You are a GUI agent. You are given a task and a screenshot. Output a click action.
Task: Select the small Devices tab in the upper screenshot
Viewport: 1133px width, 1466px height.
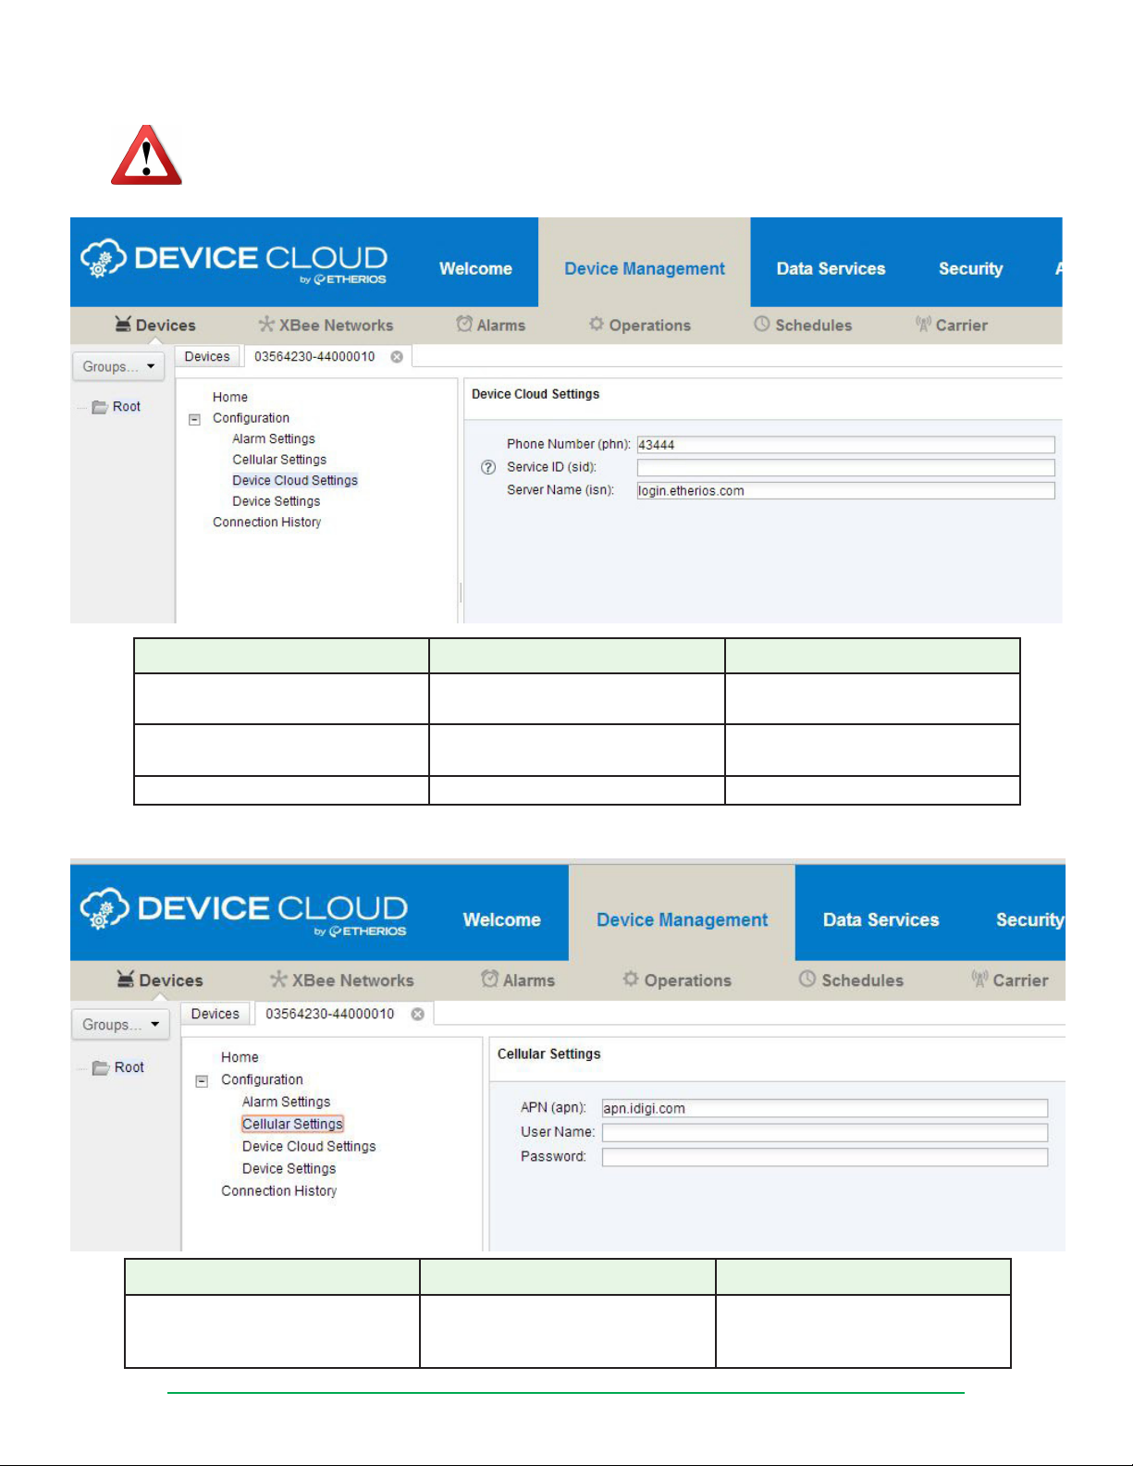pyautogui.click(x=207, y=357)
